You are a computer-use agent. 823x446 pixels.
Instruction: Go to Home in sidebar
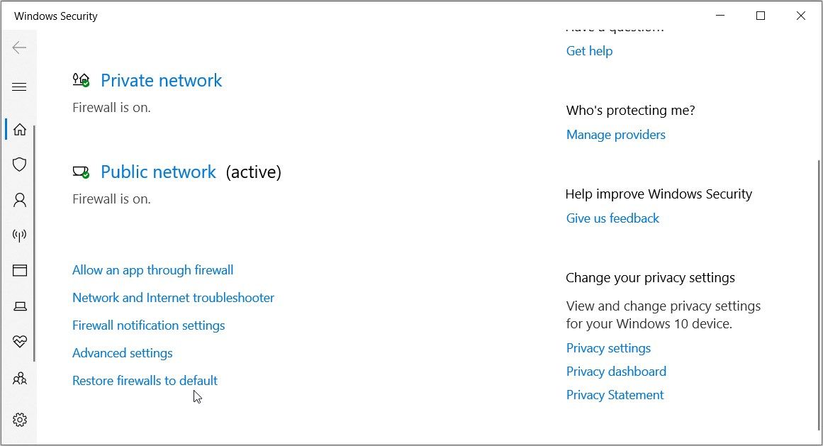[20, 129]
